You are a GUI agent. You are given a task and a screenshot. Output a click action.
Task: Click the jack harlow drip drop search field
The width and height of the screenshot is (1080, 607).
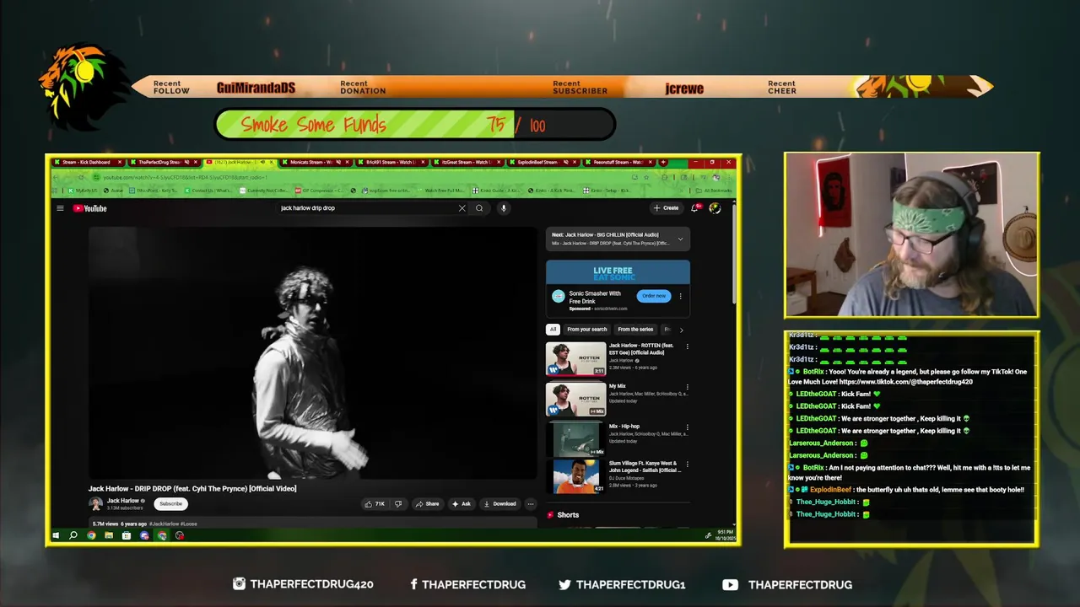coord(367,208)
